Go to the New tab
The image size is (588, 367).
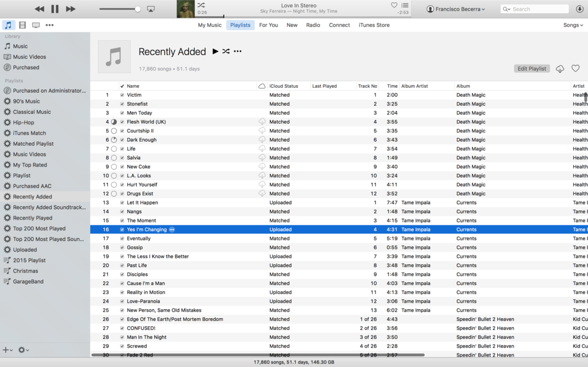pos(292,25)
